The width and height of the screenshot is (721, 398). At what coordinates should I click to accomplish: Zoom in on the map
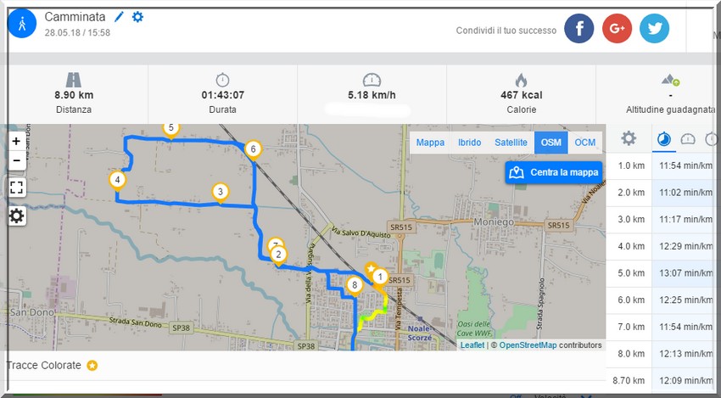(x=16, y=142)
